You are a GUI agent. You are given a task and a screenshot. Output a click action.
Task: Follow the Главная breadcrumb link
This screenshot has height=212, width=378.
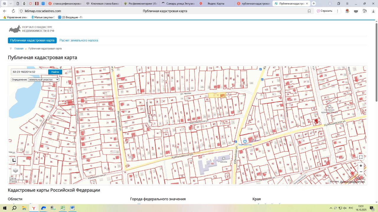(x=19, y=49)
